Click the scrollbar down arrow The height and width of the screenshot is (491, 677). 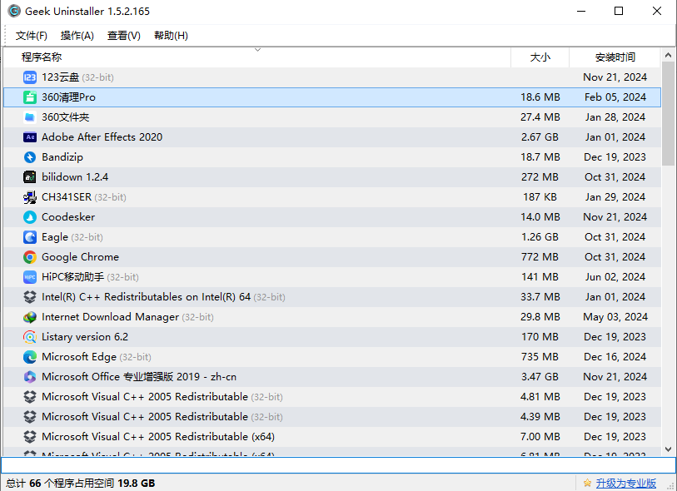[669, 449]
